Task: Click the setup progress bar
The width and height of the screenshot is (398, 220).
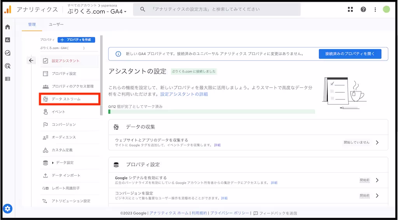Action: pos(211,112)
